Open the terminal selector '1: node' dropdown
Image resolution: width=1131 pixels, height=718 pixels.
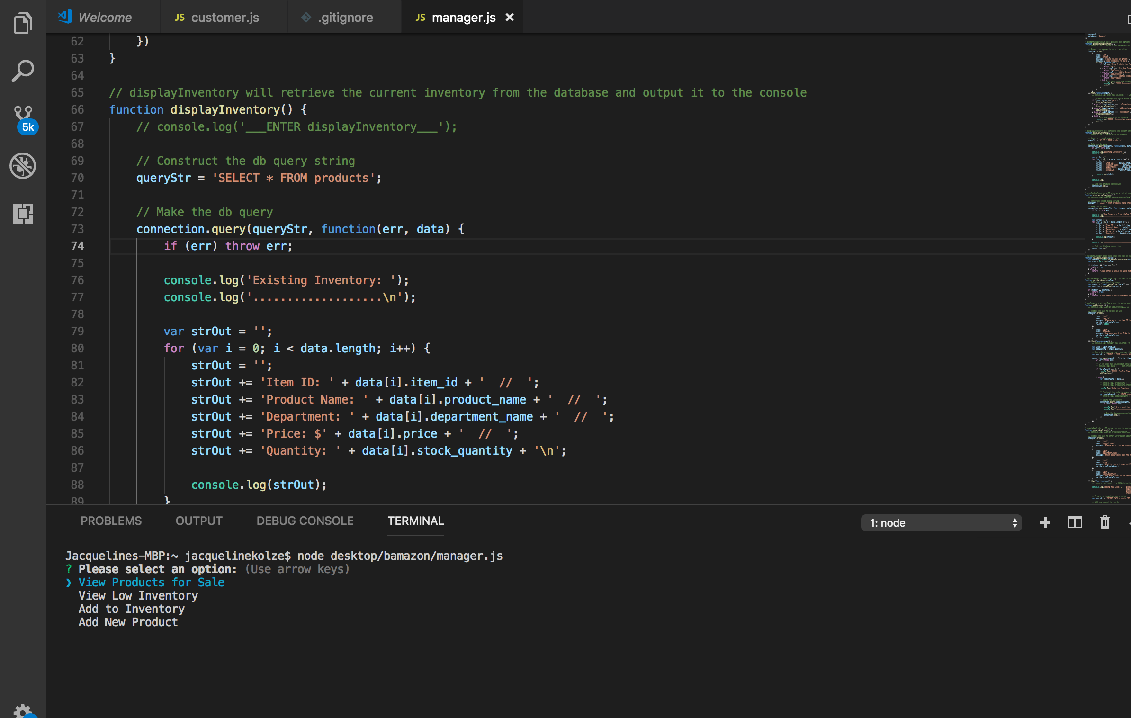click(x=941, y=523)
